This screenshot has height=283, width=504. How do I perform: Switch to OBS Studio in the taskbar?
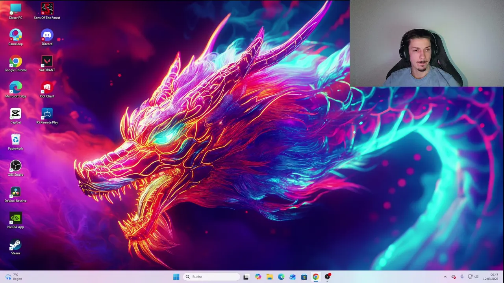tap(327, 277)
